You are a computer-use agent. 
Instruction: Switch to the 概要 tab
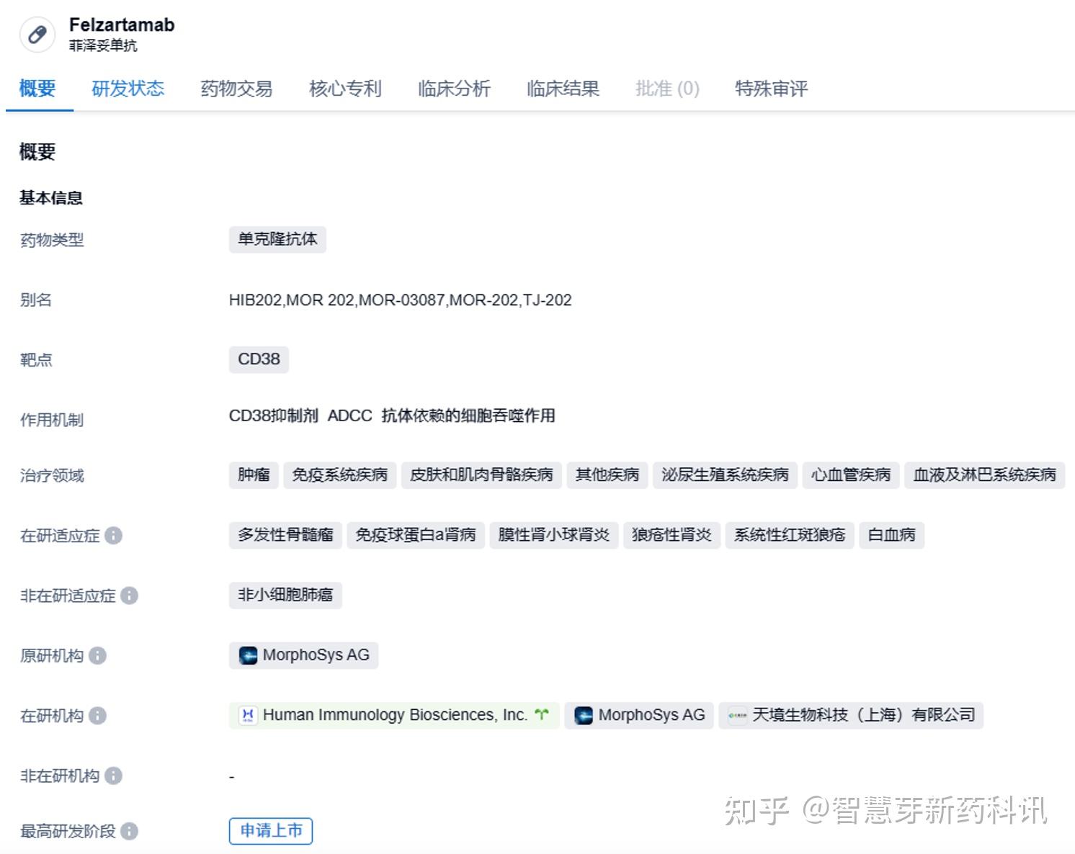pos(37,89)
